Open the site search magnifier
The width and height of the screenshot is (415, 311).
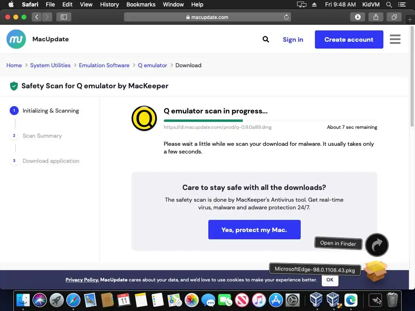(266, 39)
